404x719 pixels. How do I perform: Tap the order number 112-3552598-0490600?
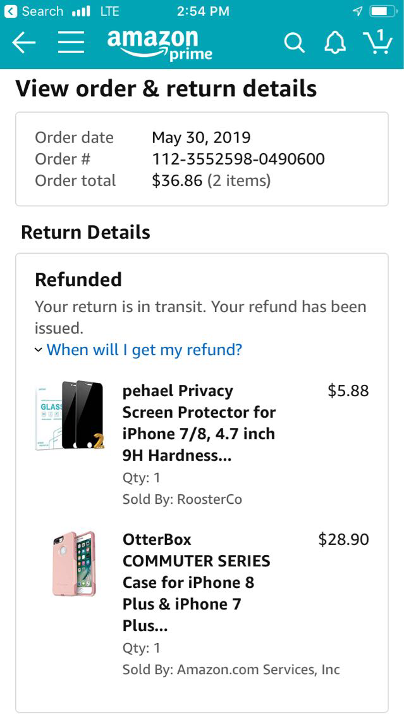coord(238,159)
